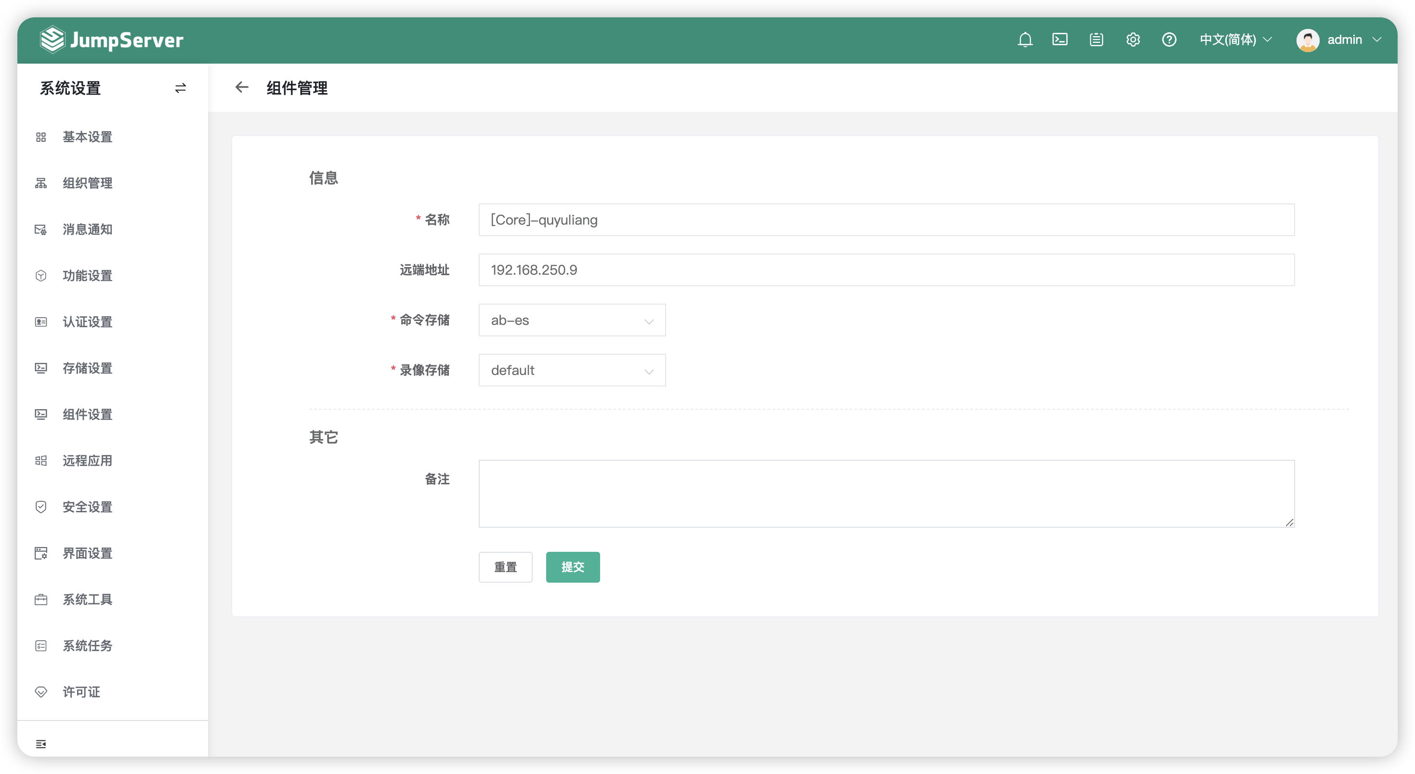Screen dimensions: 1415x774
Task: Click the 功能设置 cube icon
Action: tap(40, 275)
